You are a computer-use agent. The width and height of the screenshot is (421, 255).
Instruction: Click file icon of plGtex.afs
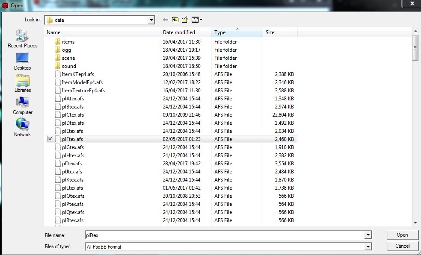(58, 147)
